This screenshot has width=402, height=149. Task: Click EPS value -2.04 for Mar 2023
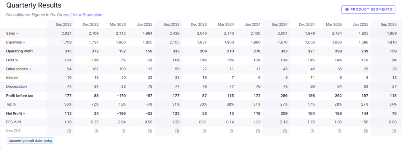pos(121,122)
